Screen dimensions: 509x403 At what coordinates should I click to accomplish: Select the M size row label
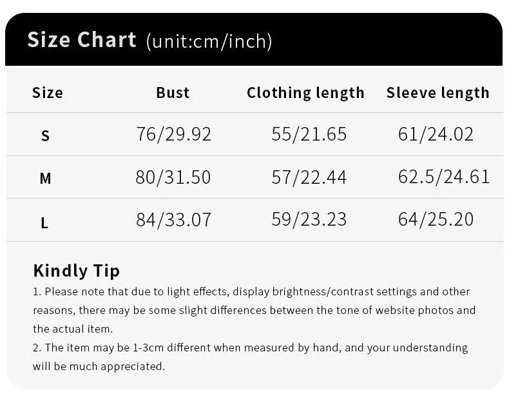point(45,179)
